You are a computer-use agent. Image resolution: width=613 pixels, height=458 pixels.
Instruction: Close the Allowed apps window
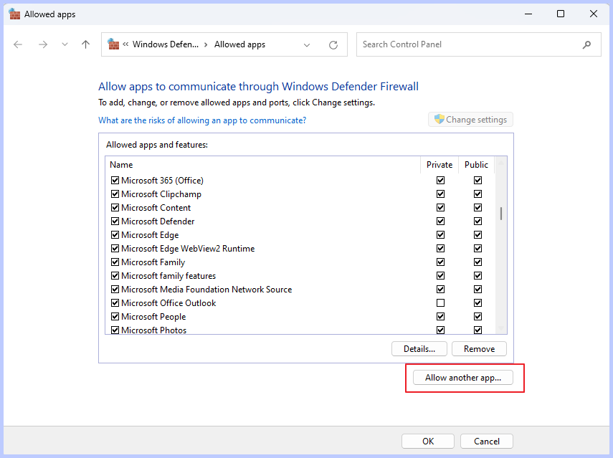coord(594,14)
